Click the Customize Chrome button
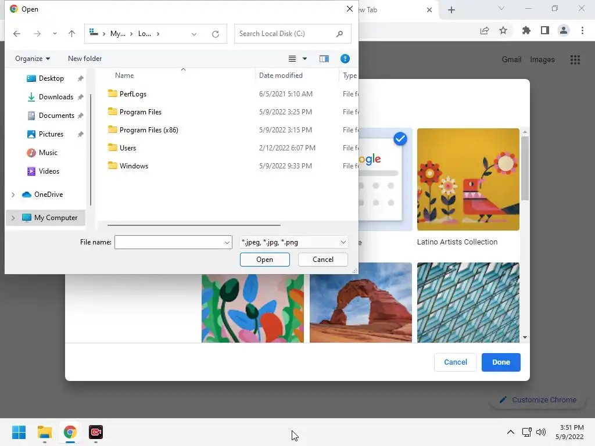Viewport: 595px width, 446px height. (537, 400)
